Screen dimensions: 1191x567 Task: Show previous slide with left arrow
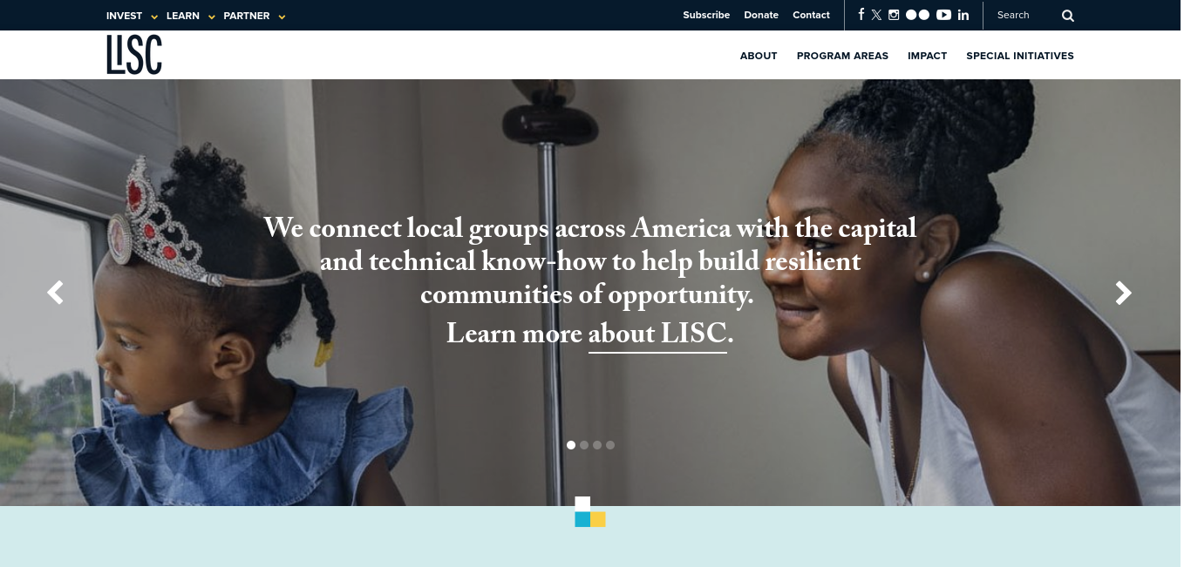click(55, 293)
